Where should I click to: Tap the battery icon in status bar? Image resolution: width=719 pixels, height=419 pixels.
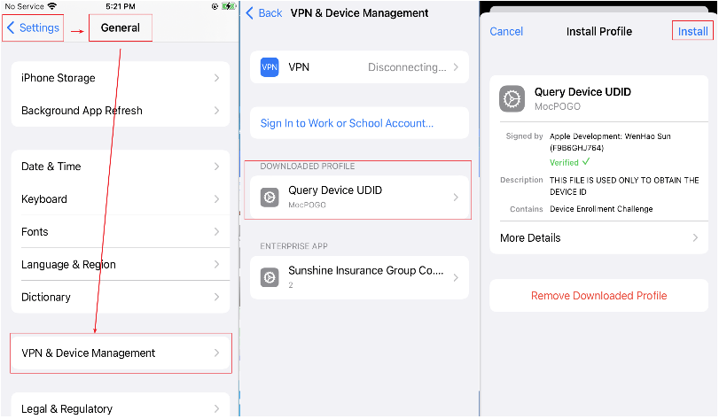227,6
